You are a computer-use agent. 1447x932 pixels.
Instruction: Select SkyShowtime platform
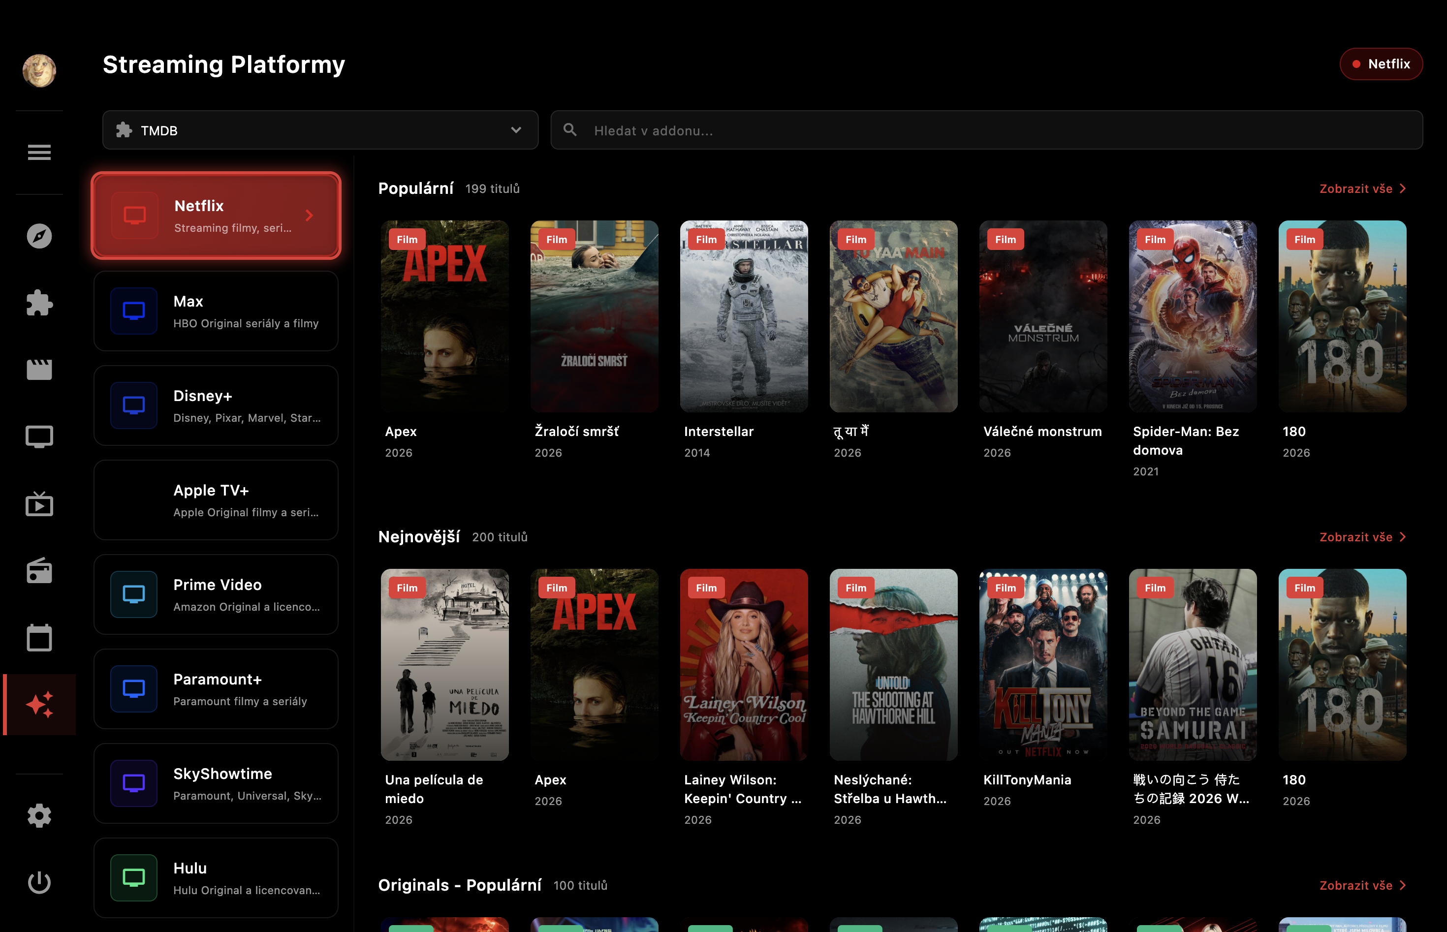click(x=216, y=783)
